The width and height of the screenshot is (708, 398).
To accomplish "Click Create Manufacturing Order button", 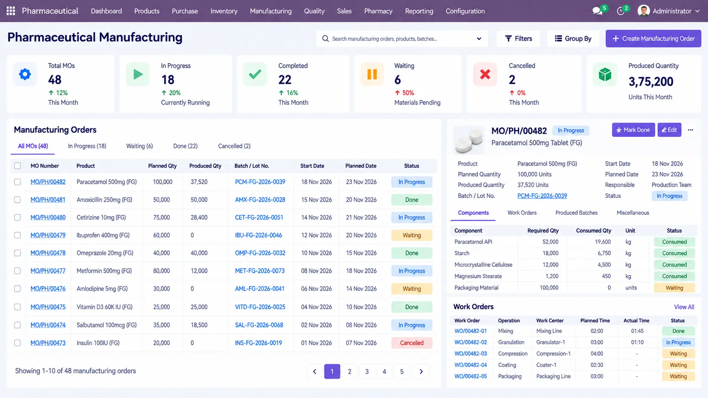I will 653,38.
